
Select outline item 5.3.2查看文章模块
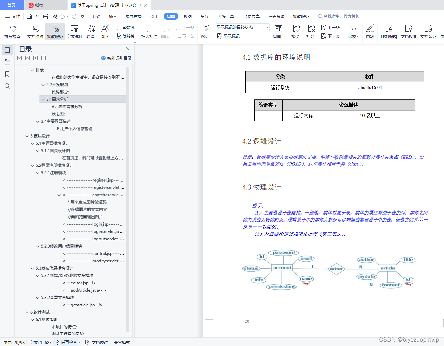point(57,298)
